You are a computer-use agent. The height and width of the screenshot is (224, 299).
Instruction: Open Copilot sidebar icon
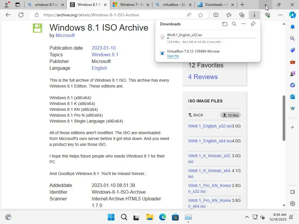(x=292, y=15)
